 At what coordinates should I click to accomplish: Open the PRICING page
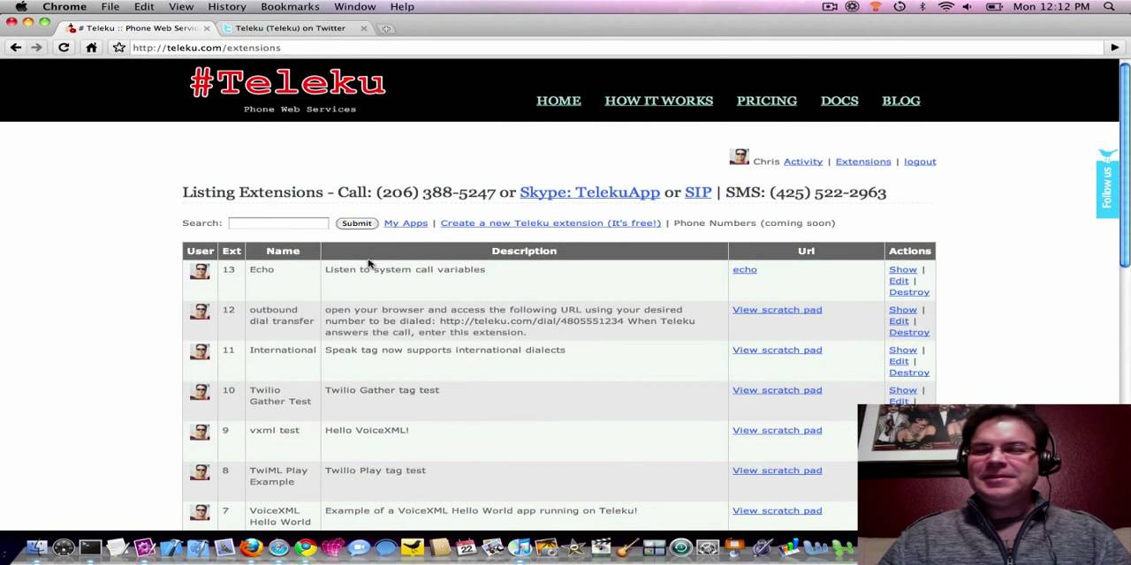[767, 101]
